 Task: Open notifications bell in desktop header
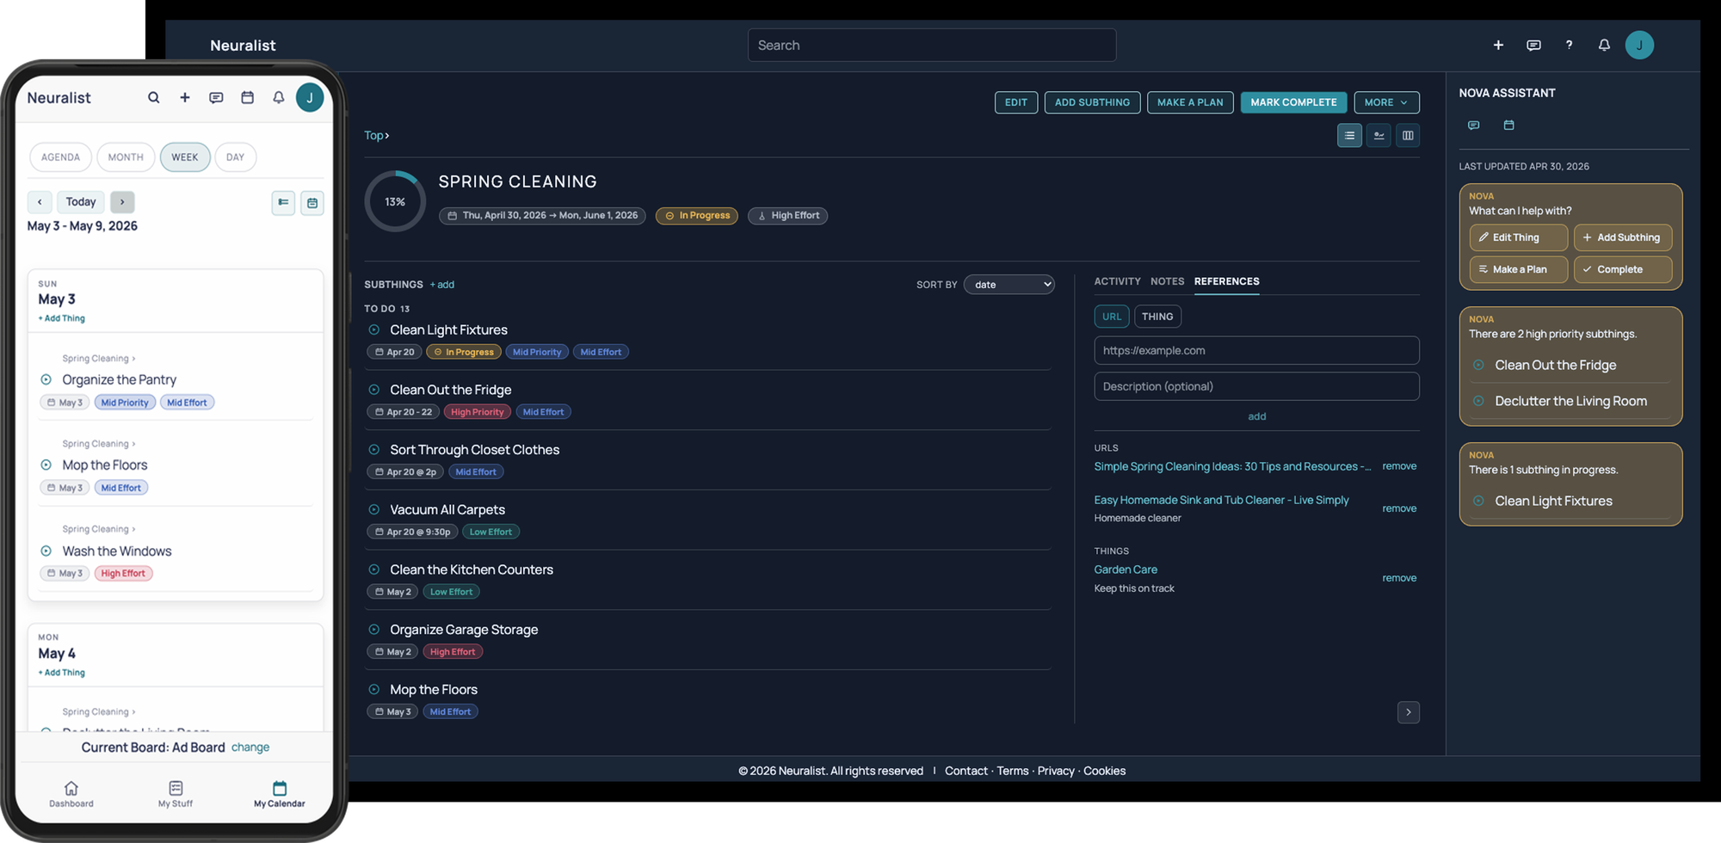pyautogui.click(x=1604, y=45)
